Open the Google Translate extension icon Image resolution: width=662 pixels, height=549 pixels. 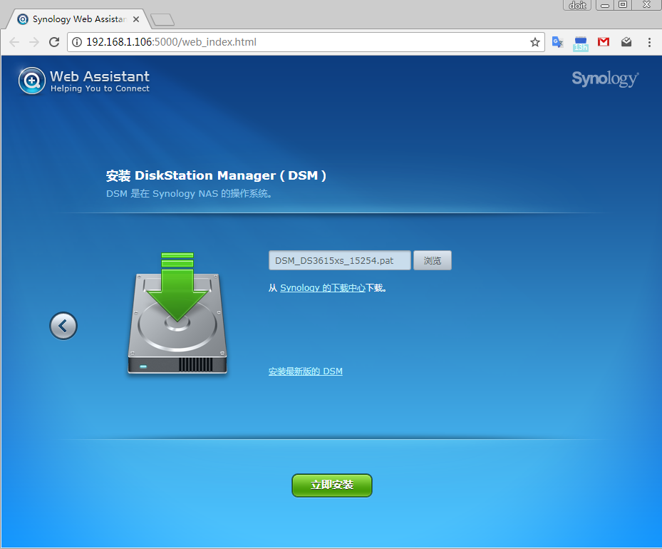(558, 42)
